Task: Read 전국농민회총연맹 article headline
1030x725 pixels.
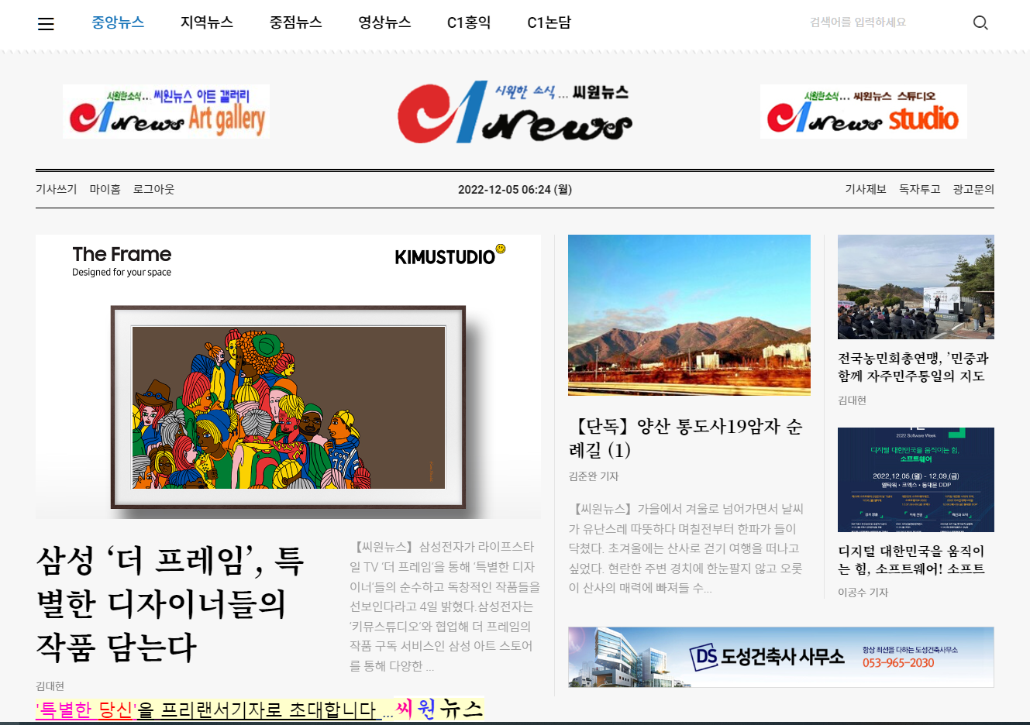Action: (x=914, y=367)
